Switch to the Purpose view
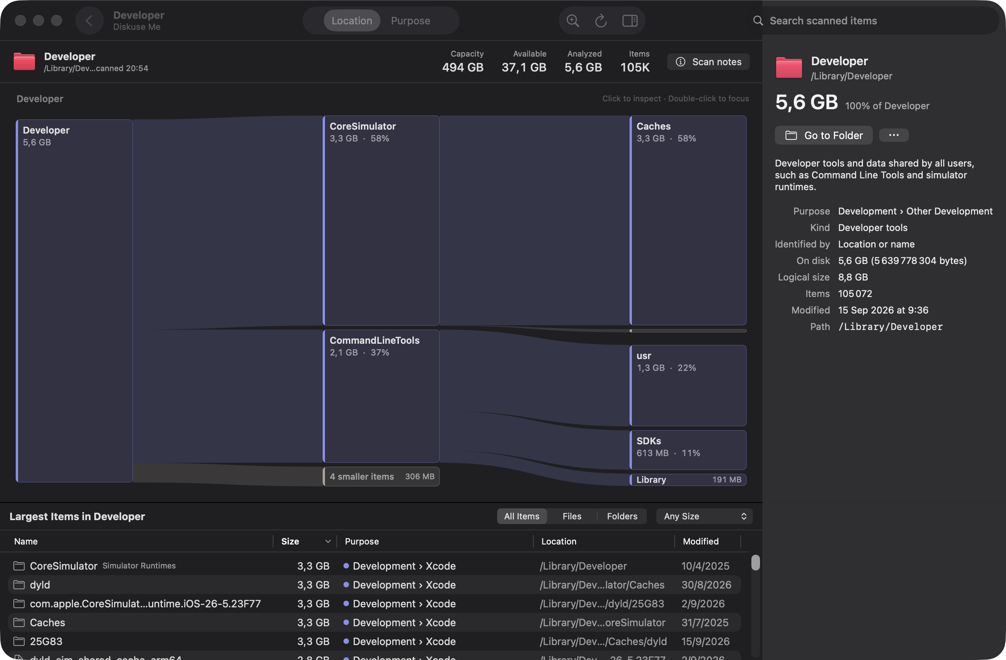 click(x=410, y=20)
